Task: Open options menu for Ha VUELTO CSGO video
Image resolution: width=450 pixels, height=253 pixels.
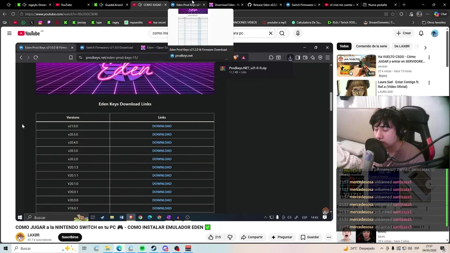Action: click(429, 58)
